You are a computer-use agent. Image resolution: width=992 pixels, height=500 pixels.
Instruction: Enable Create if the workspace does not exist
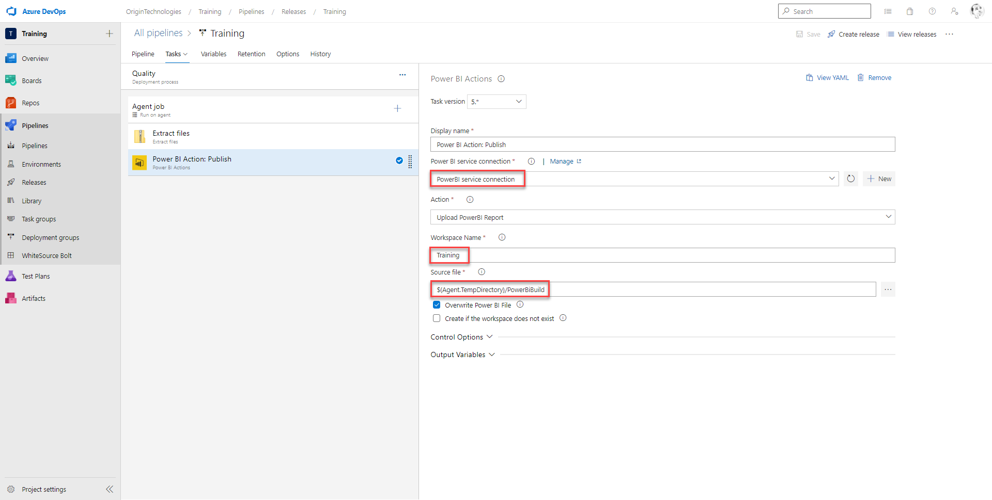click(x=437, y=318)
